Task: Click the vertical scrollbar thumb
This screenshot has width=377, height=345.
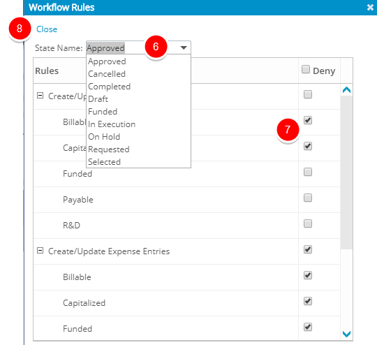Action: (x=346, y=172)
